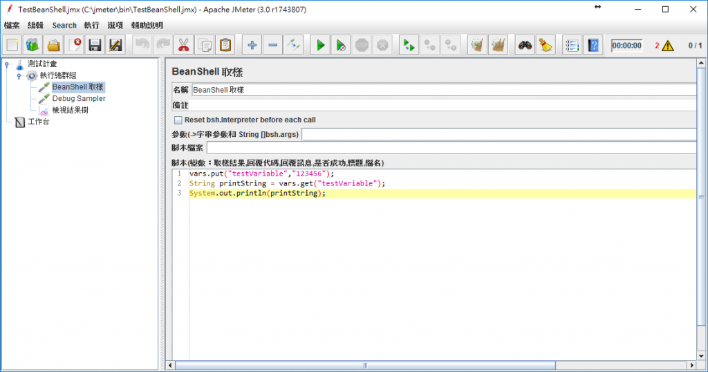
Task: Click the Clear all results icon
Action: pyautogui.click(x=498, y=45)
